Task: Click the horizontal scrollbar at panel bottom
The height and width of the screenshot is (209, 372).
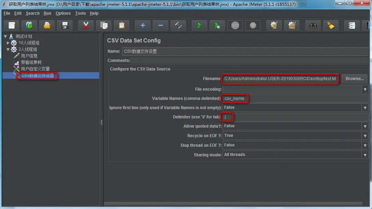Action: pyautogui.click(x=233, y=204)
